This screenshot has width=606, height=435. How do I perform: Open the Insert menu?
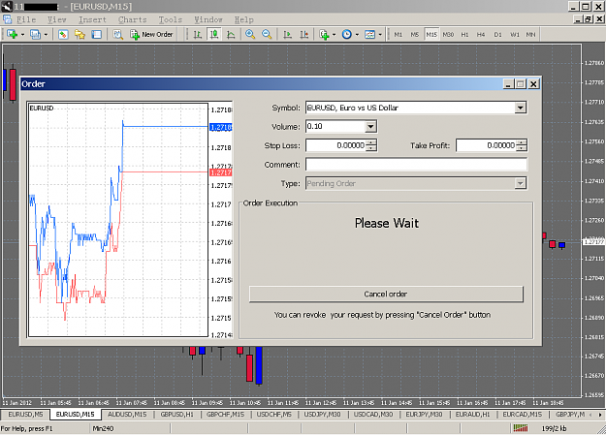pos(92,19)
